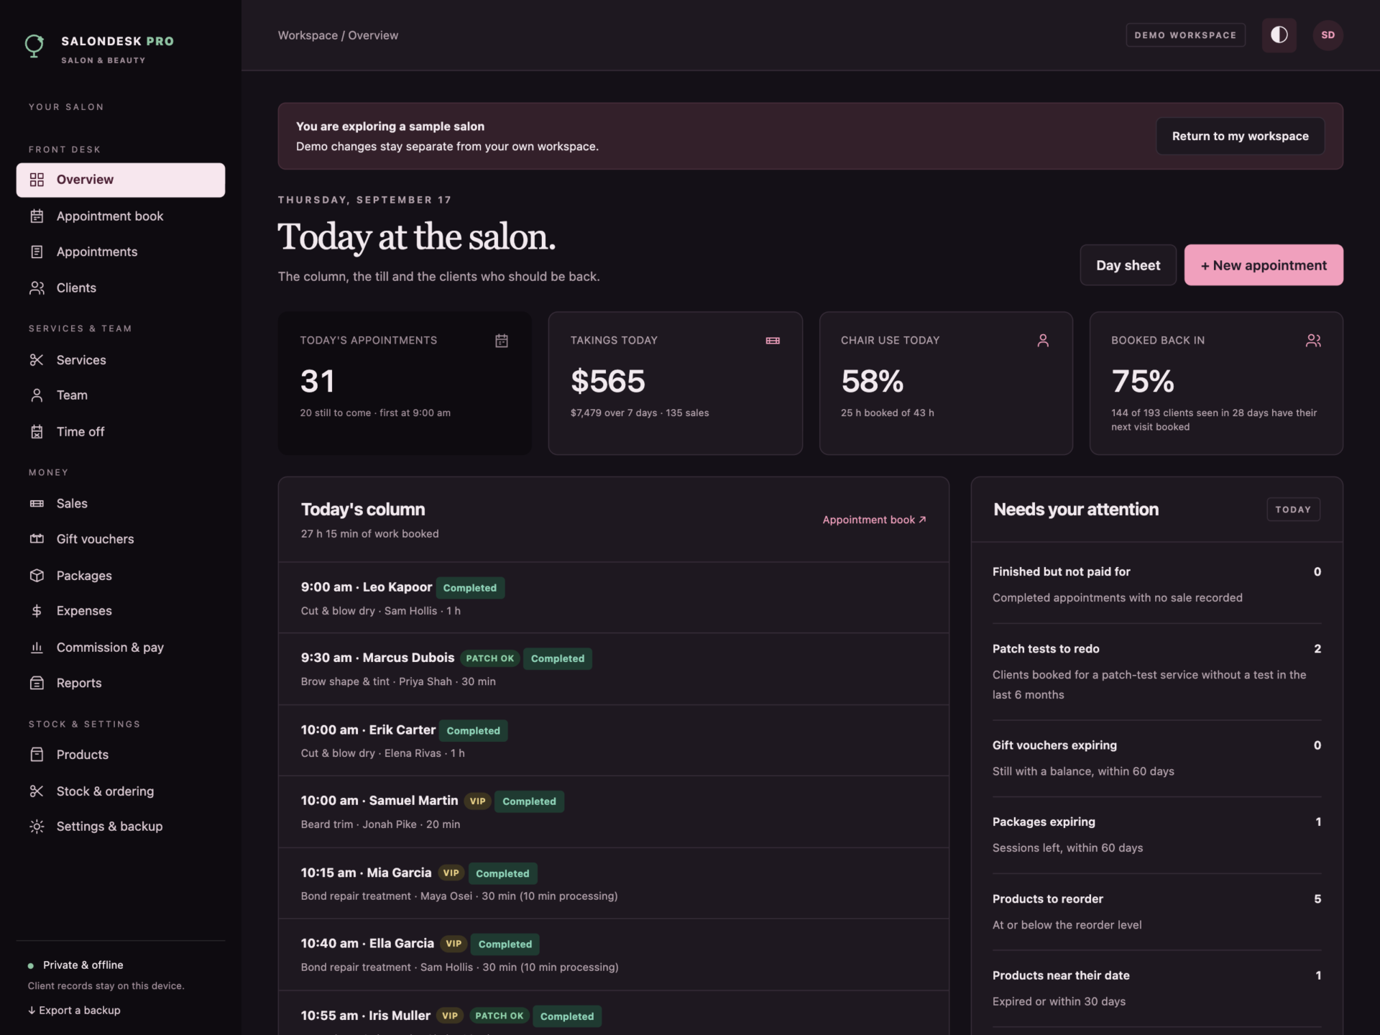Open the 9:00 am Leo Kapoor appointment
Image resolution: width=1380 pixels, height=1035 pixels.
point(613,598)
